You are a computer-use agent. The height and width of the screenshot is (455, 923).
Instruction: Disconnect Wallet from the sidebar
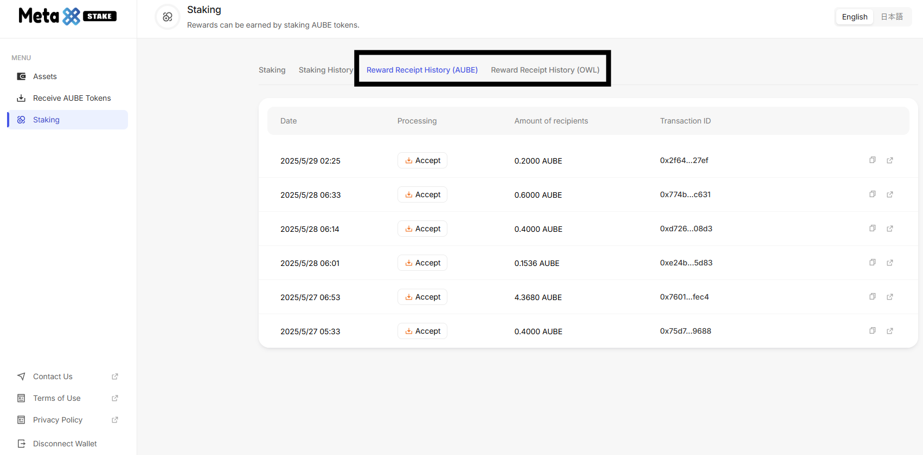[x=65, y=444]
